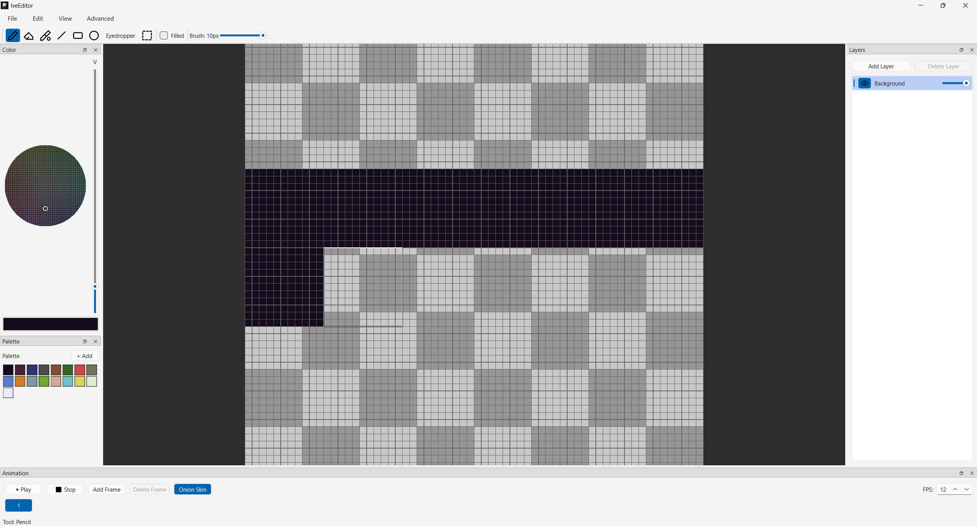The width and height of the screenshot is (977, 526).
Task: Increase FPS with up arrow
Action: [x=955, y=489]
